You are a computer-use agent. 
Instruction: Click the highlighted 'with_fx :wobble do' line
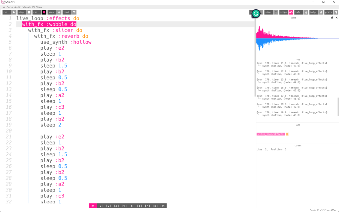(x=49, y=24)
